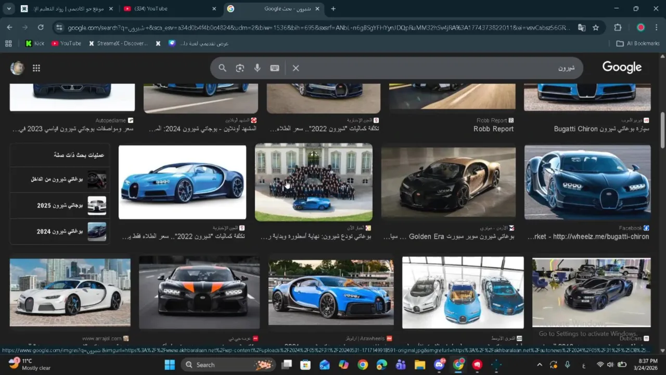Open the bookmarks bar apps grid

[x=8, y=43]
